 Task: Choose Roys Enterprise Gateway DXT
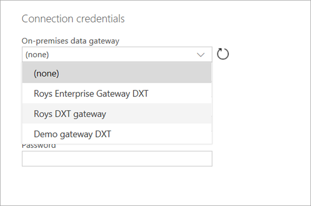[116, 93]
